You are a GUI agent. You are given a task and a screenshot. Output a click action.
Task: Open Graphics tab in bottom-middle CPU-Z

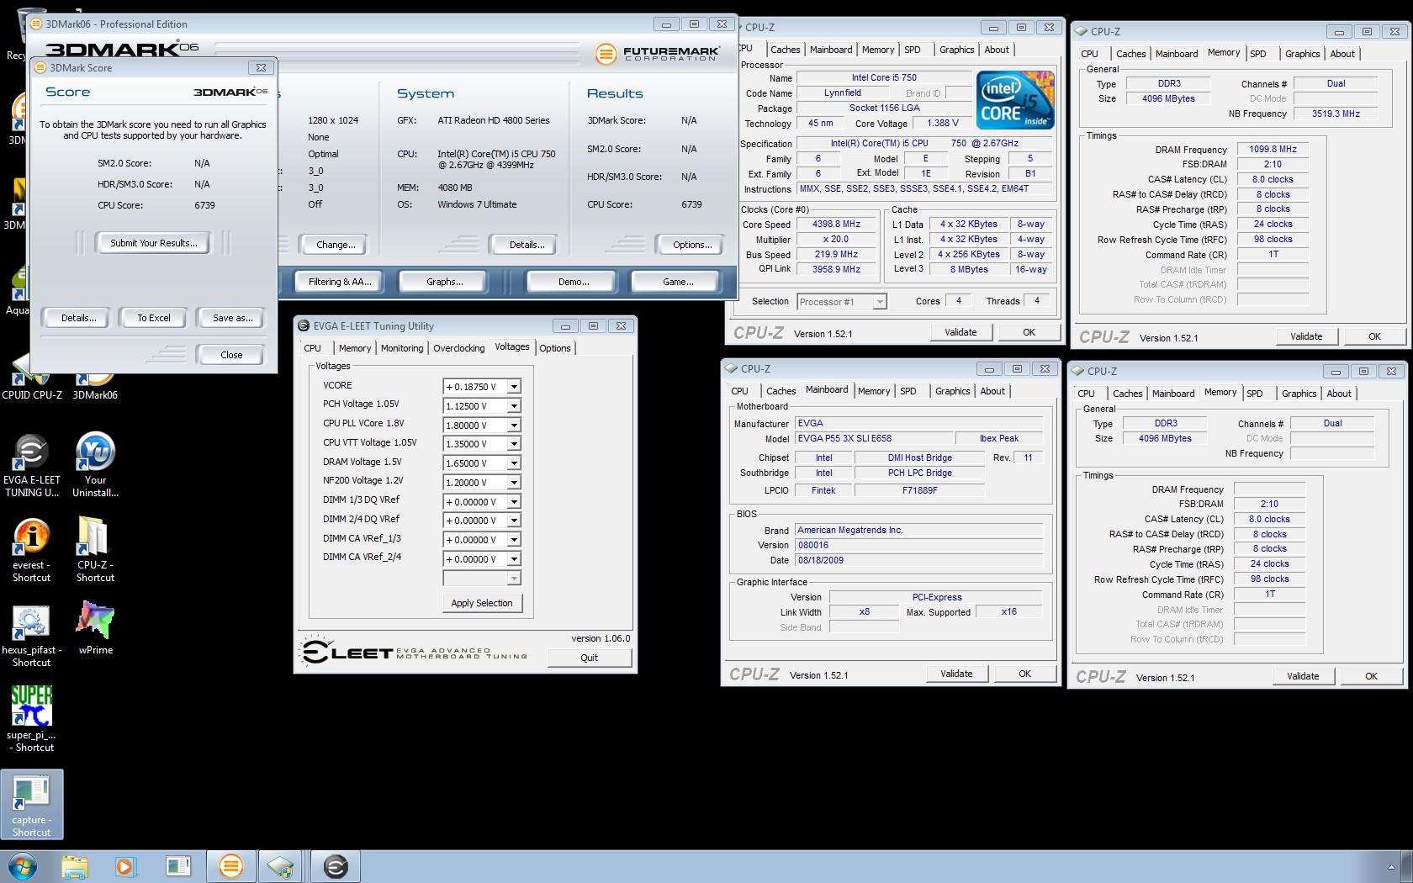click(953, 391)
